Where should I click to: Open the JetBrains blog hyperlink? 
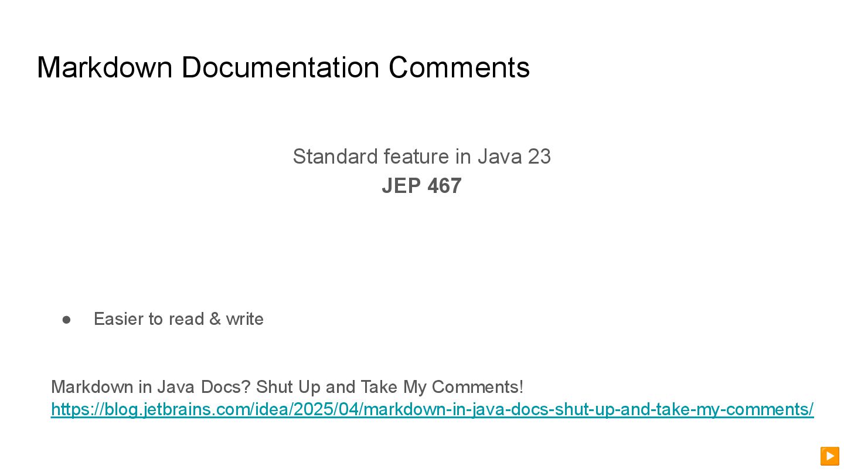(432, 409)
